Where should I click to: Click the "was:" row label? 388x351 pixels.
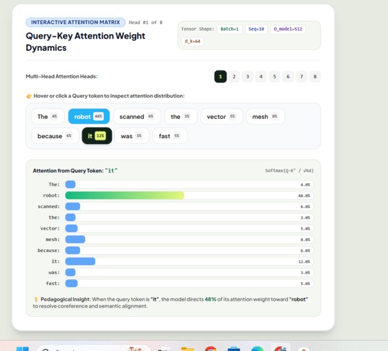coord(54,273)
